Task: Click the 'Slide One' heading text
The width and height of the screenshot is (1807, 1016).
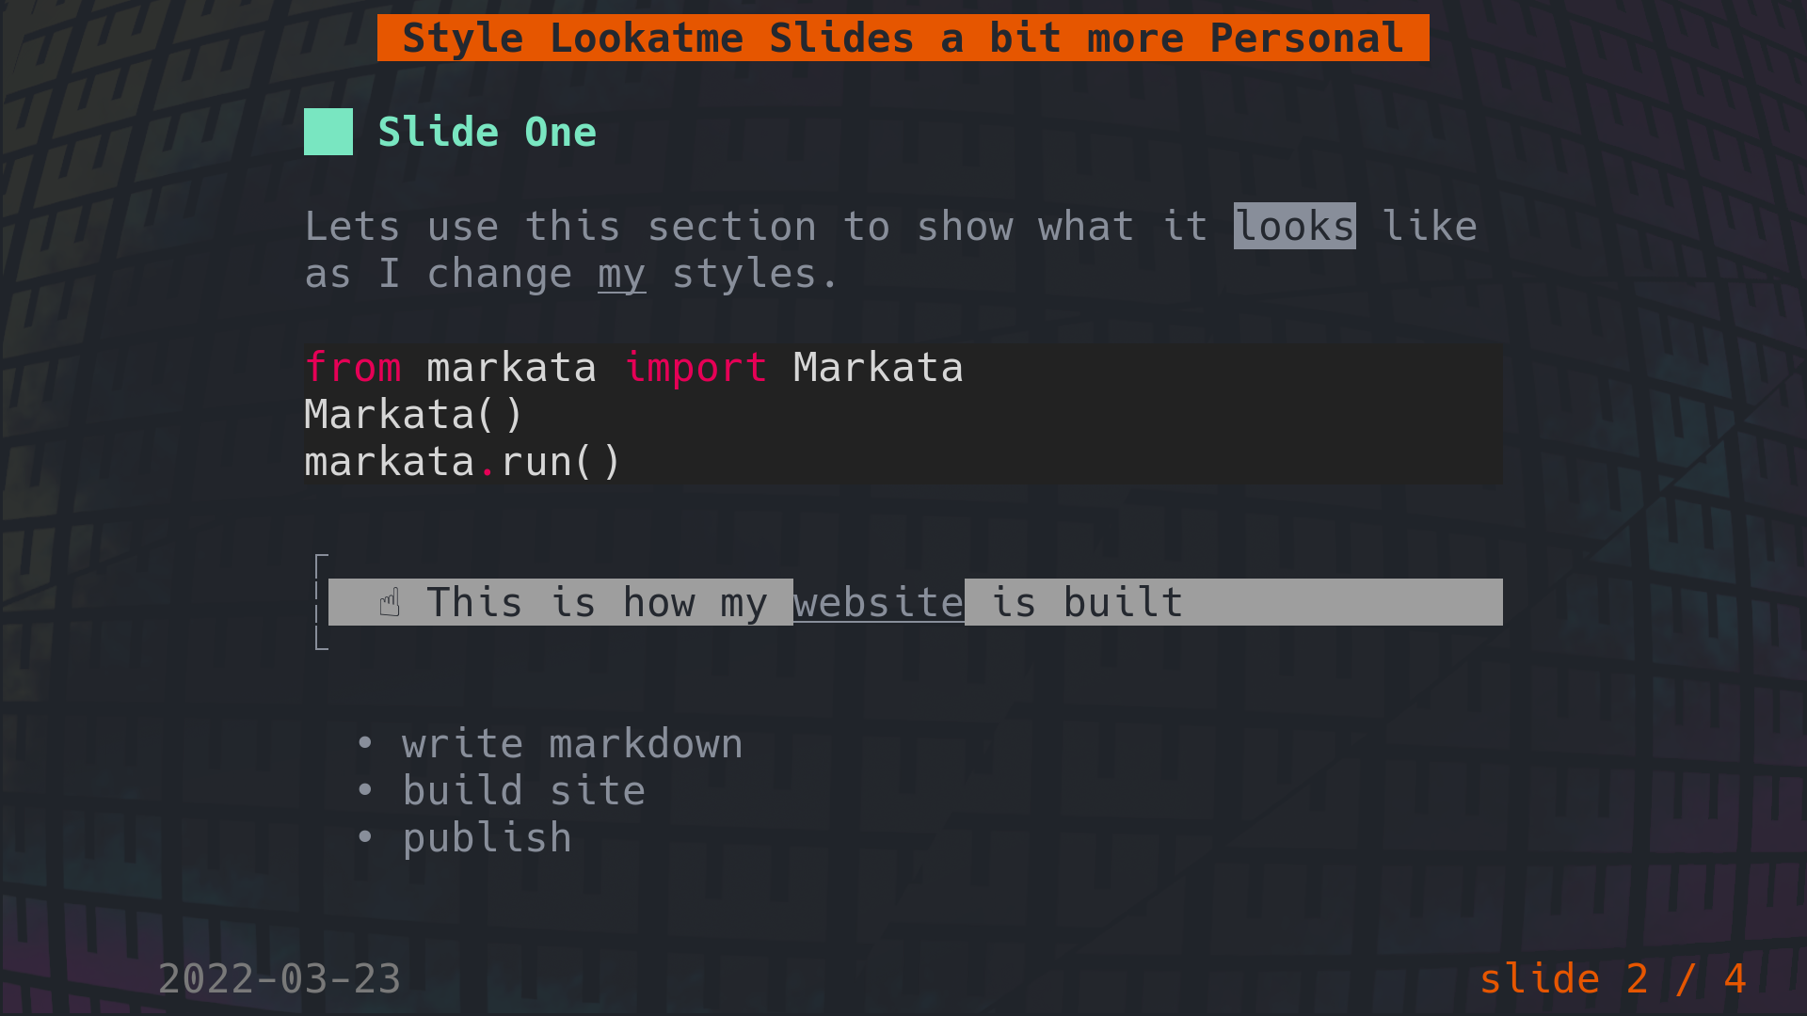Action: click(487, 132)
